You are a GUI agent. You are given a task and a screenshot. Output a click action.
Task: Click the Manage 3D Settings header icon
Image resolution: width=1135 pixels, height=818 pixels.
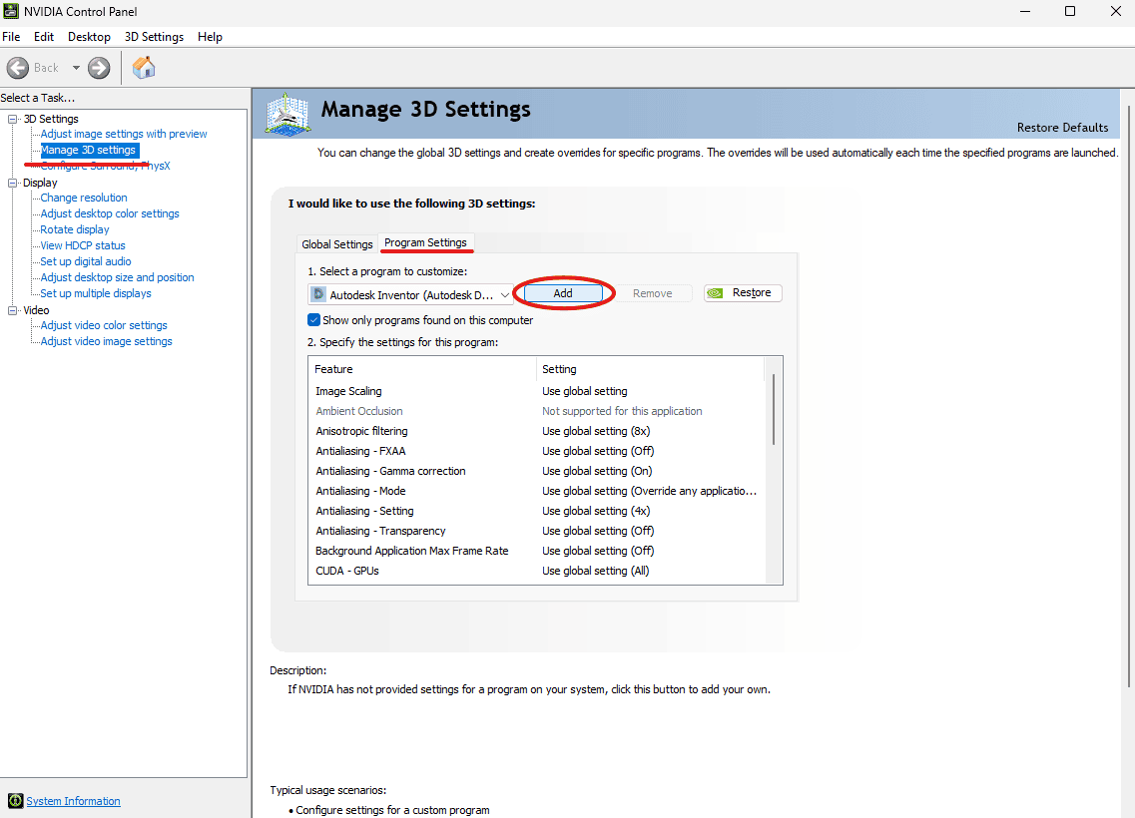tap(287, 114)
